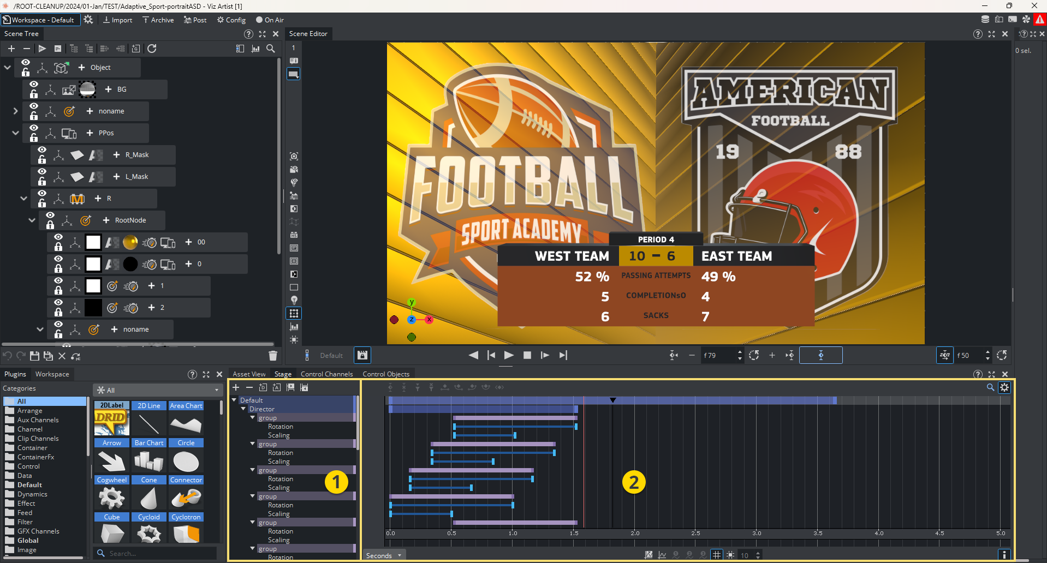The width and height of the screenshot is (1047, 563).
Task: Click the Scene Tree refresh icon
Action: coord(152,49)
